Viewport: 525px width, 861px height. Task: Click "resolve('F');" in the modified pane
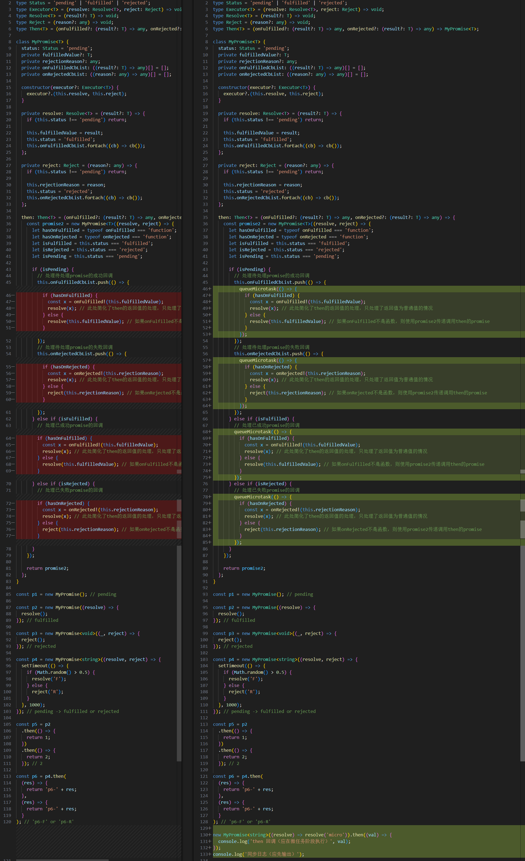(x=246, y=679)
